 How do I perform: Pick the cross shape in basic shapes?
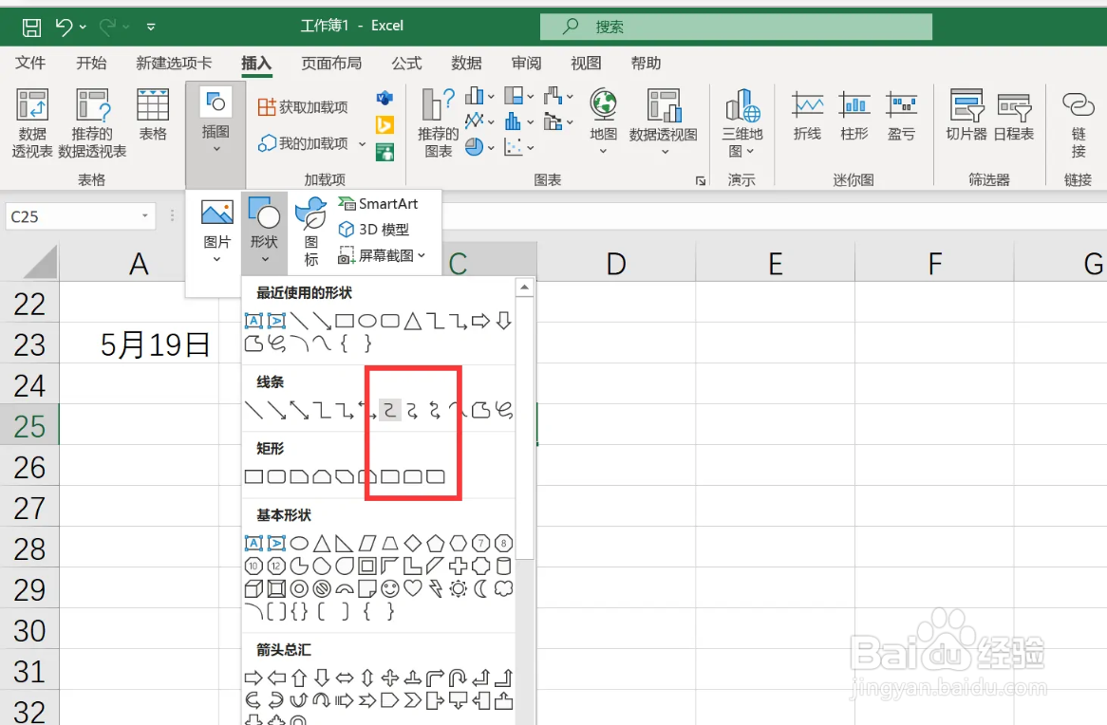click(x=459, y=566)
